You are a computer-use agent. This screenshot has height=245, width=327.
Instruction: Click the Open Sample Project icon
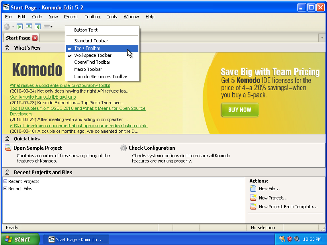point(8,148)
